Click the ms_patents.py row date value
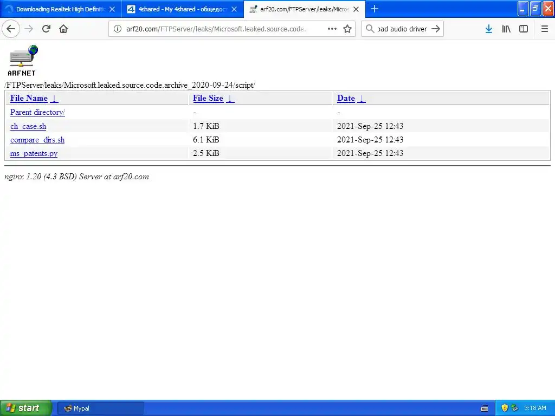 coord(370,153)
